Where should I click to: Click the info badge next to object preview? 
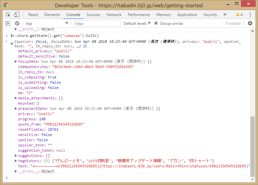(x=85, y=46)
